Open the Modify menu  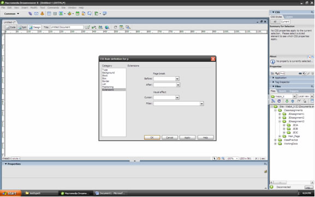coord(34,8)
